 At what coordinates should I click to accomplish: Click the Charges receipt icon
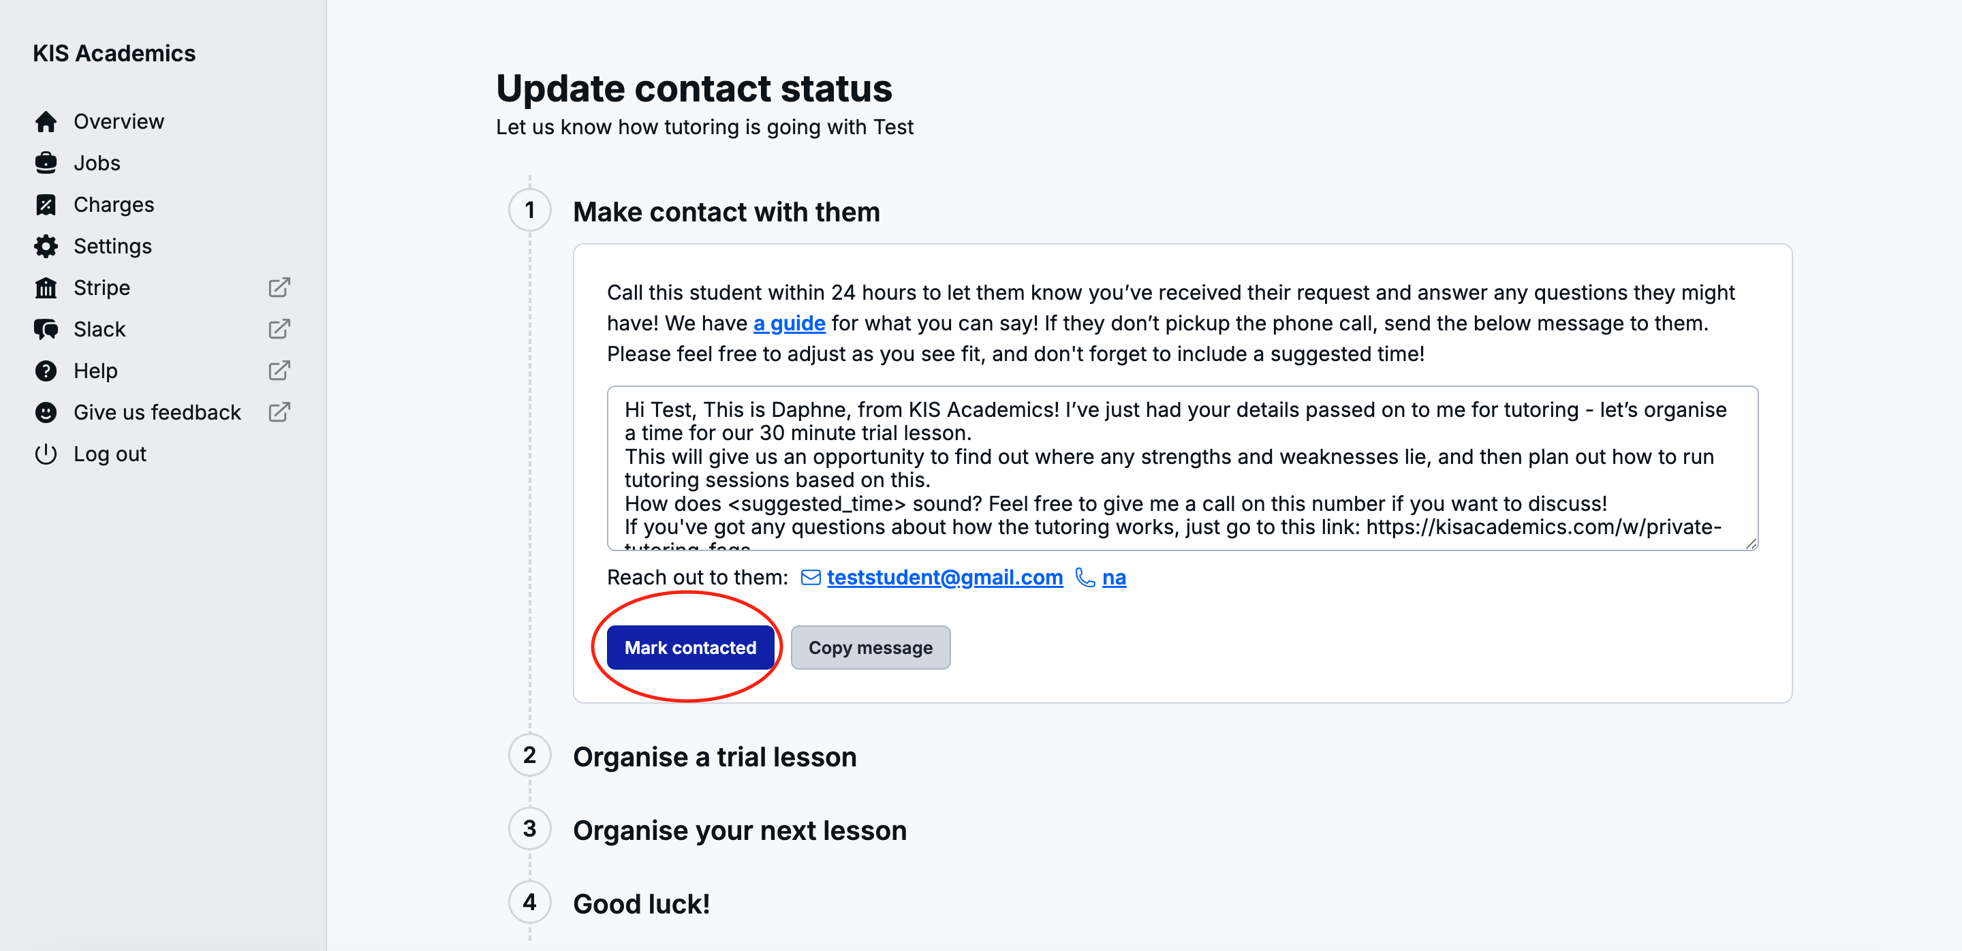pos(46,205)
